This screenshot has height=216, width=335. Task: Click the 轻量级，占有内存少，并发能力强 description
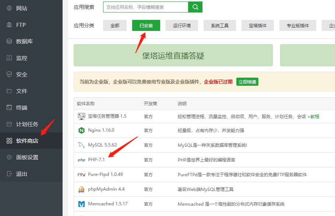tap(211, 130)
